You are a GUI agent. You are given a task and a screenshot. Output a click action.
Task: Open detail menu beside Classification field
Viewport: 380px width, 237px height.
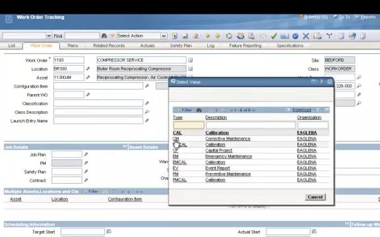tap(147, 103)
